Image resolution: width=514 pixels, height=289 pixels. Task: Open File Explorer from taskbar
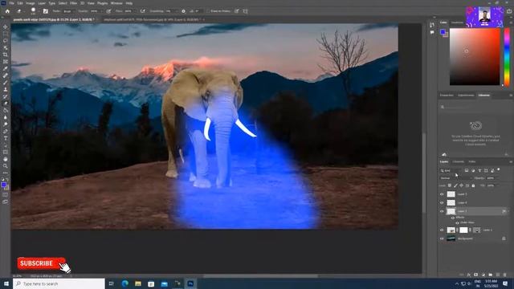pos(138,283)
